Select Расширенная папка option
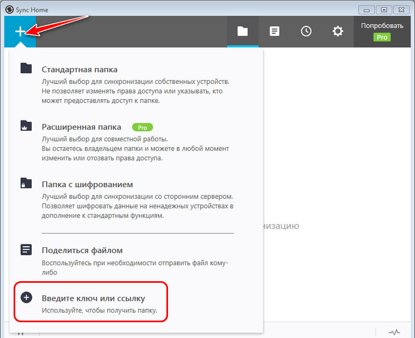This screenshot has height=338, width=415. (x=81, y=127)
